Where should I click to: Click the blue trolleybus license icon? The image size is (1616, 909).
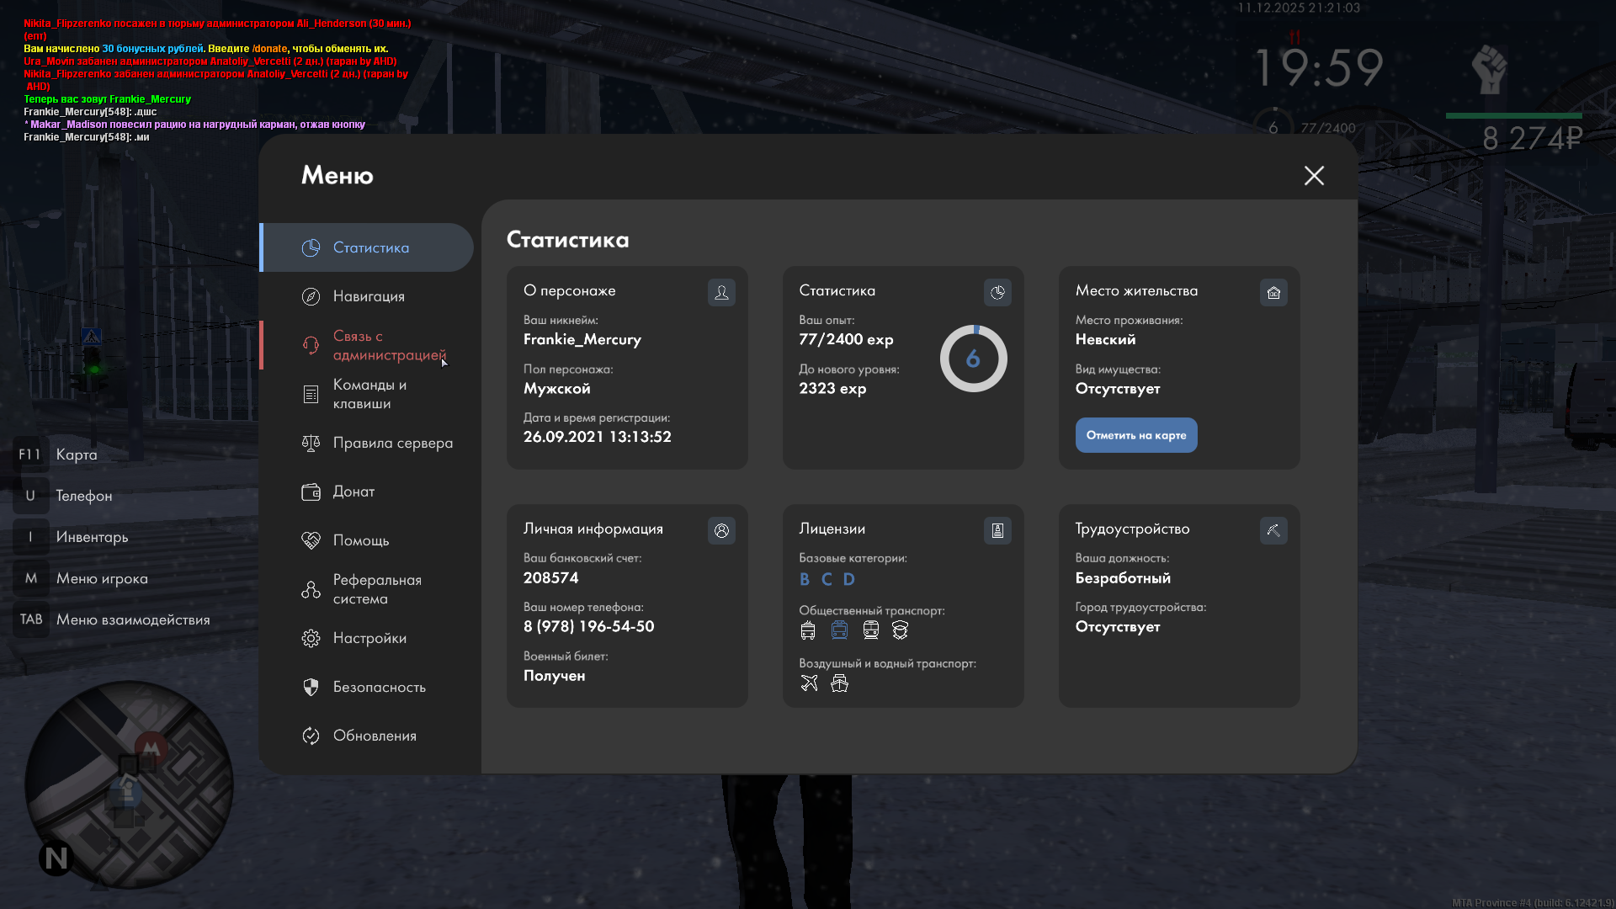(x=839, y=630)
